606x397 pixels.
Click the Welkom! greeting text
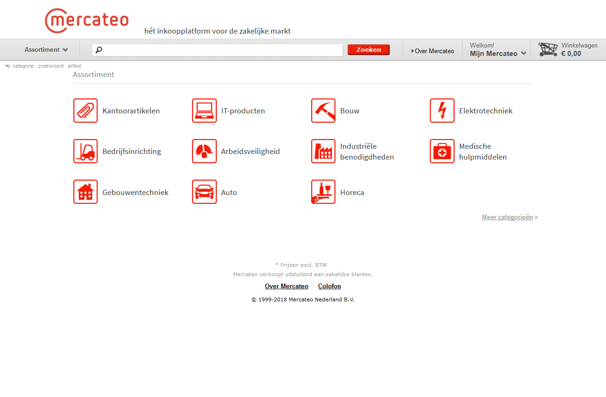482,45
